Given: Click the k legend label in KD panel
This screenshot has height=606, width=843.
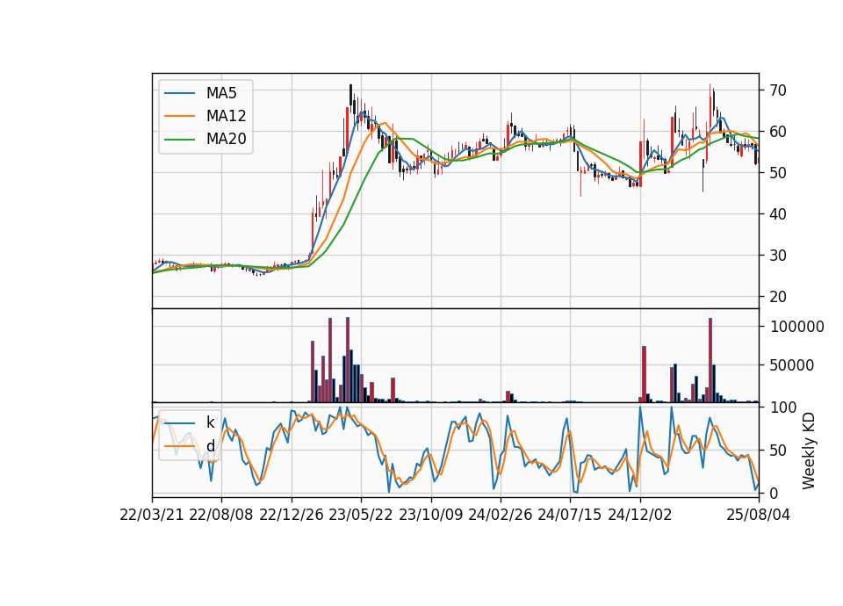Looking at the screenshot, I should point(210,422).
